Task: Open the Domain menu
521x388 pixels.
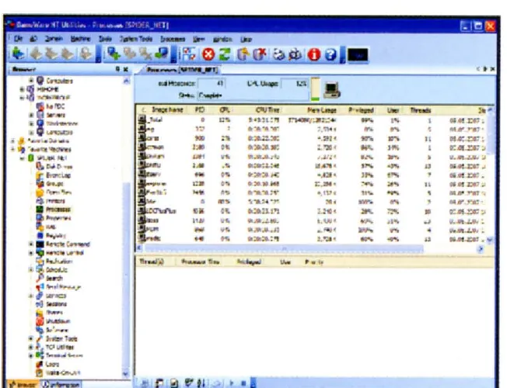Action: (54, 39)
